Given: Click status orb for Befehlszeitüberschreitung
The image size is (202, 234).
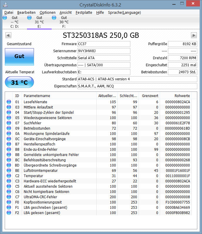Looking at the screenshot, I should coord(9,160).
